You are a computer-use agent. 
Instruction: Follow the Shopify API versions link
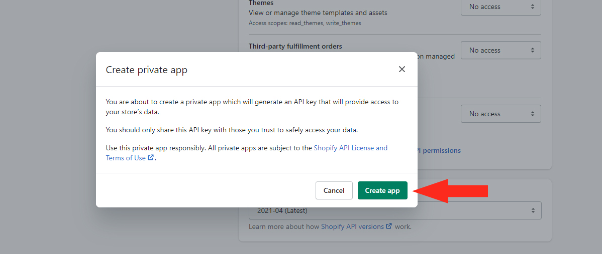tap(352, 226)
